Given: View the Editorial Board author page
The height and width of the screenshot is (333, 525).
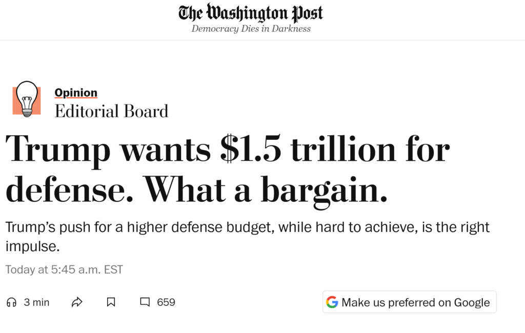Looking at the screenshot, I should 111,111.
